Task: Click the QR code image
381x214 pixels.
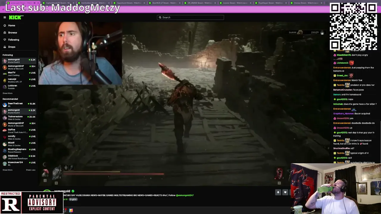Action: (354, 26)
